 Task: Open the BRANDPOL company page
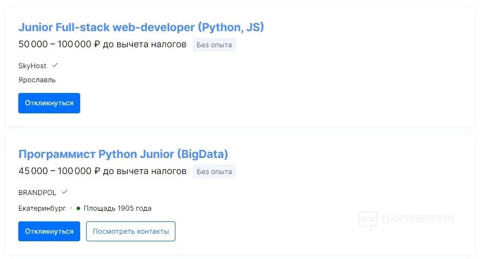pos(37,192)
